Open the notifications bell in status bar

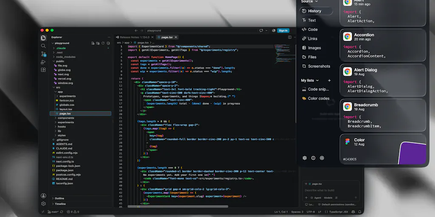coord(359,212)
